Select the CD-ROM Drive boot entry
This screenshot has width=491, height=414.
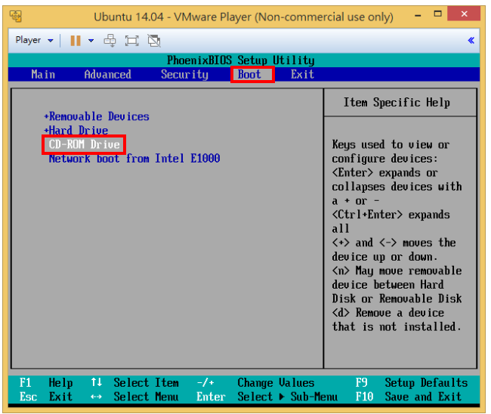coord(84,144)
